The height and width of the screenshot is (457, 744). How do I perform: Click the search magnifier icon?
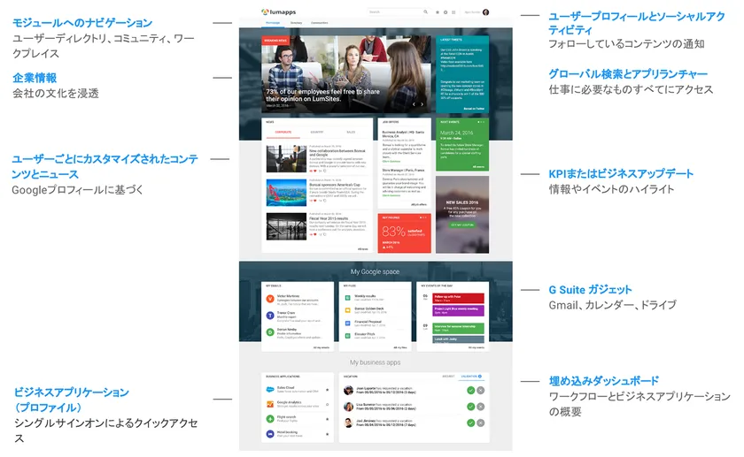click(x=426, y=11)
